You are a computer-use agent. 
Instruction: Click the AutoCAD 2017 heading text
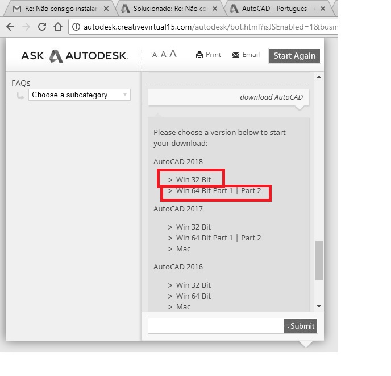[x=178, y=209]
